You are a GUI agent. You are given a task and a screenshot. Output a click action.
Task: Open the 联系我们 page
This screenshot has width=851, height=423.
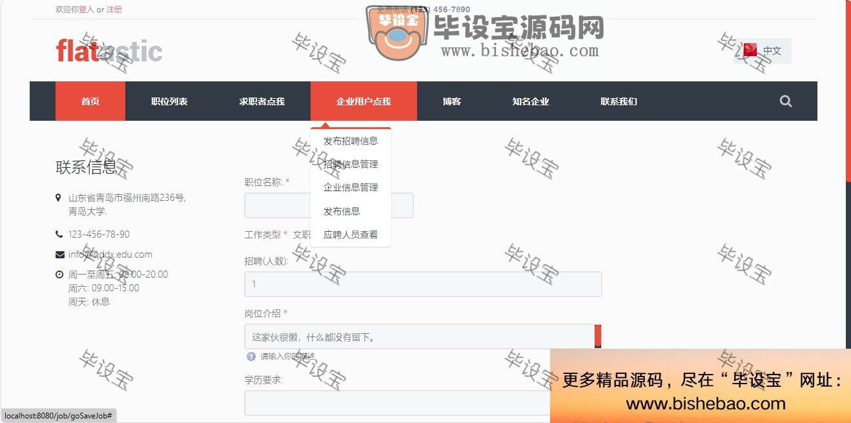pos(619,101)
